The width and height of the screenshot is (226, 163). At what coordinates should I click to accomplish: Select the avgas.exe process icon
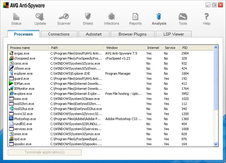(11, 53)
